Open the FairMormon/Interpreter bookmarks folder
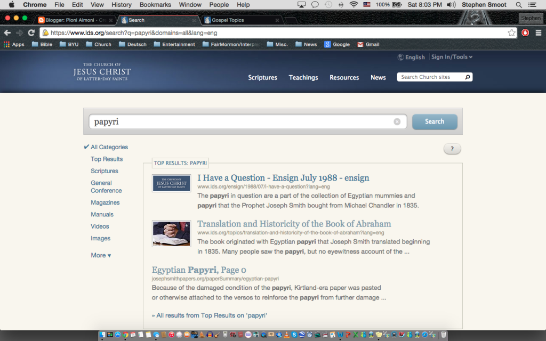This screenshot has height=341, width=546. pyautogui.click(x=231, y=44)
